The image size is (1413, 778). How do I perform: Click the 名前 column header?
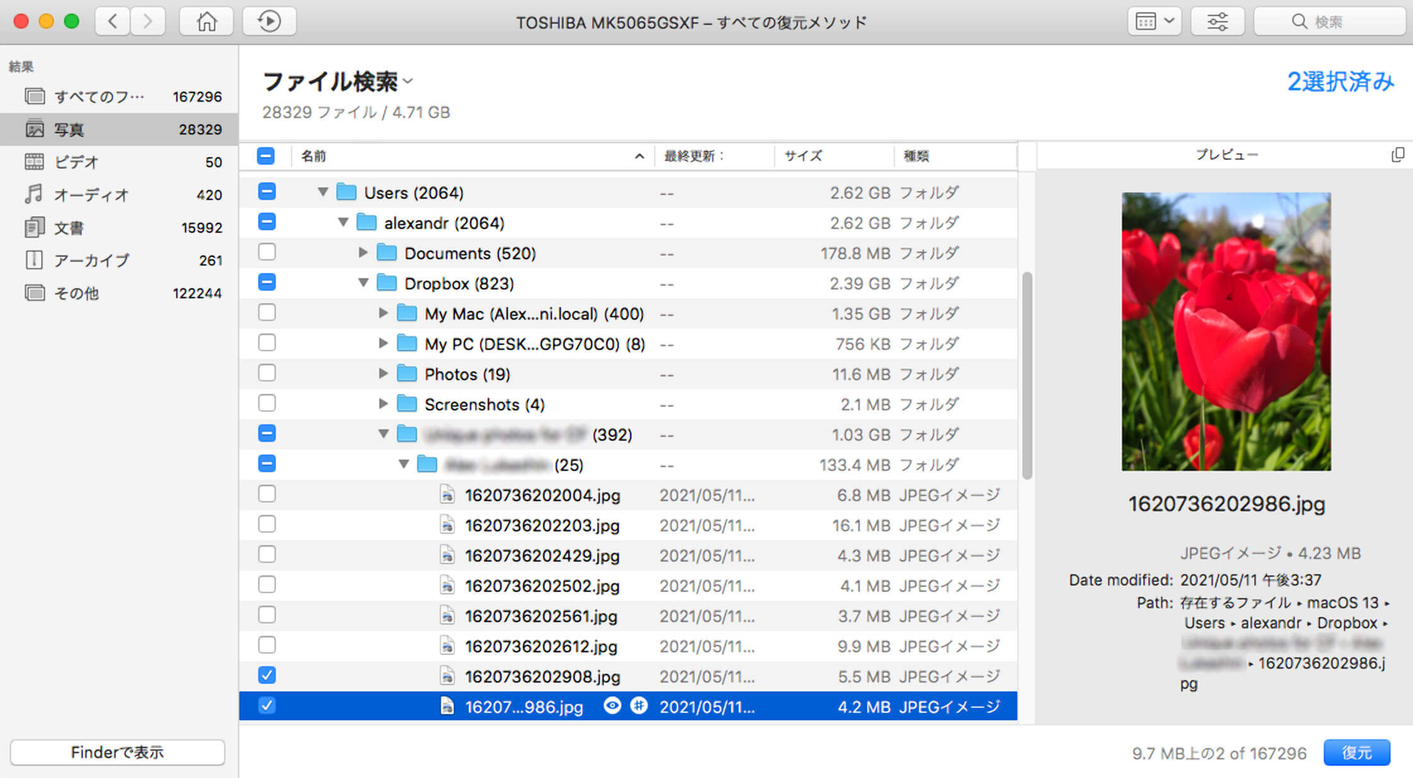coord(313,156)
